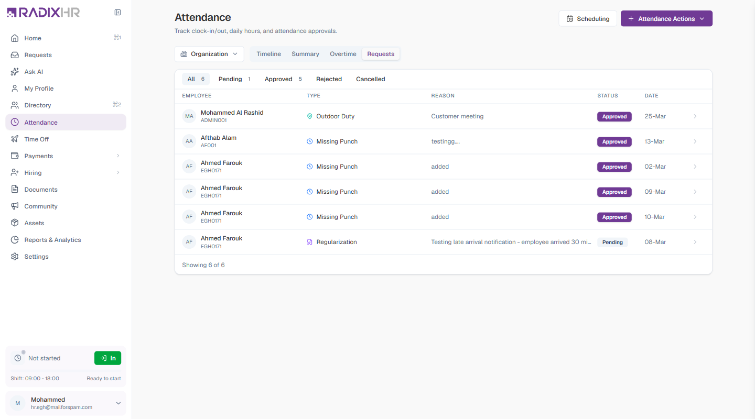
Task: Show the Approved requests filter
Action: 284,79
